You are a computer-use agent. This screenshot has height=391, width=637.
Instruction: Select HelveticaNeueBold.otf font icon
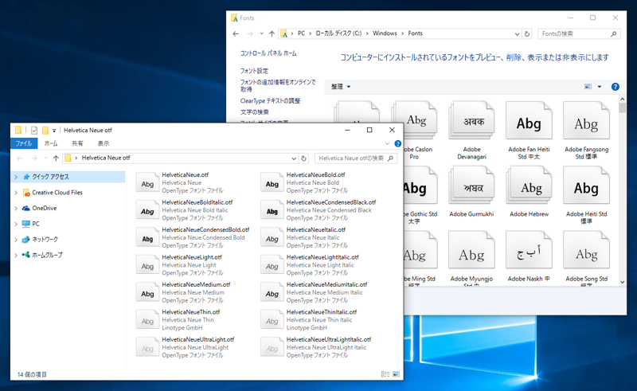coord(272,183)
